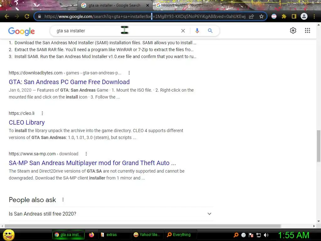Switch to 'gta sa inst...' Chrome taskbar button
The width and height of the screenshot is (321, 241).
[69, 235]
